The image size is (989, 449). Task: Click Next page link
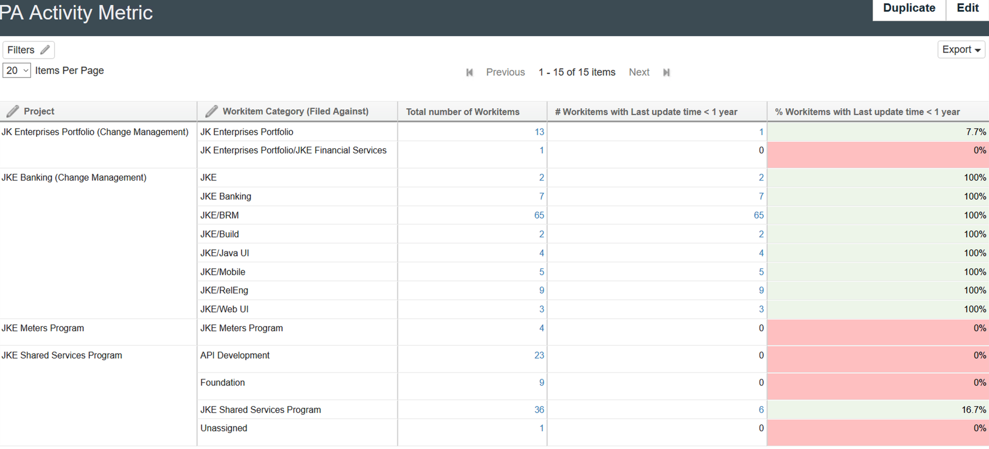click(639, 72)
